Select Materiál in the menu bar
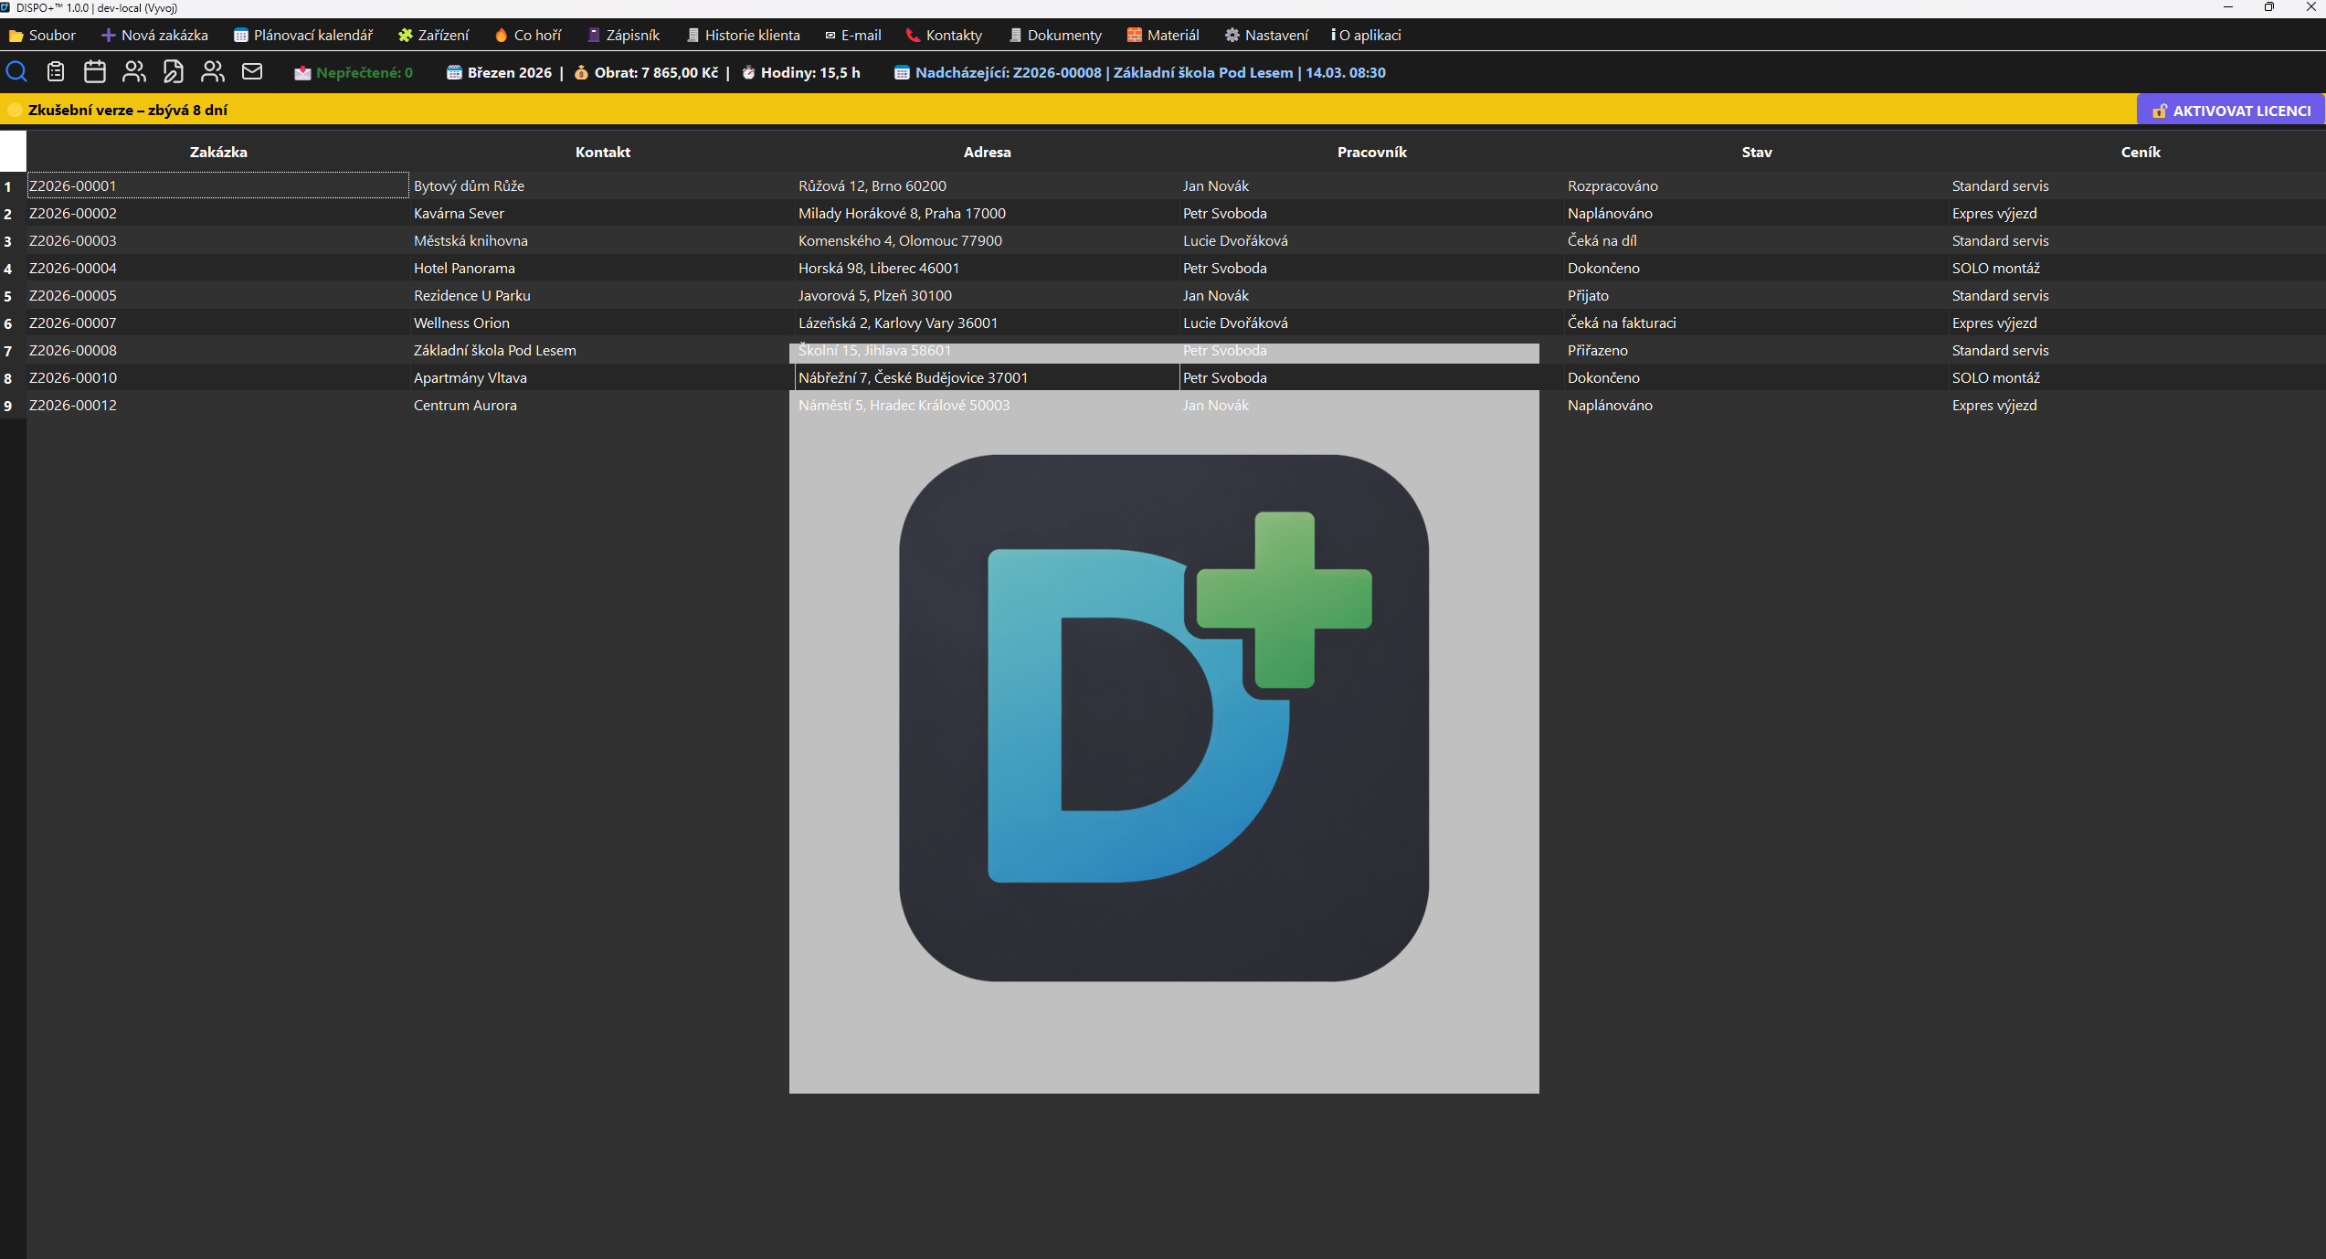 [1163, 35]
